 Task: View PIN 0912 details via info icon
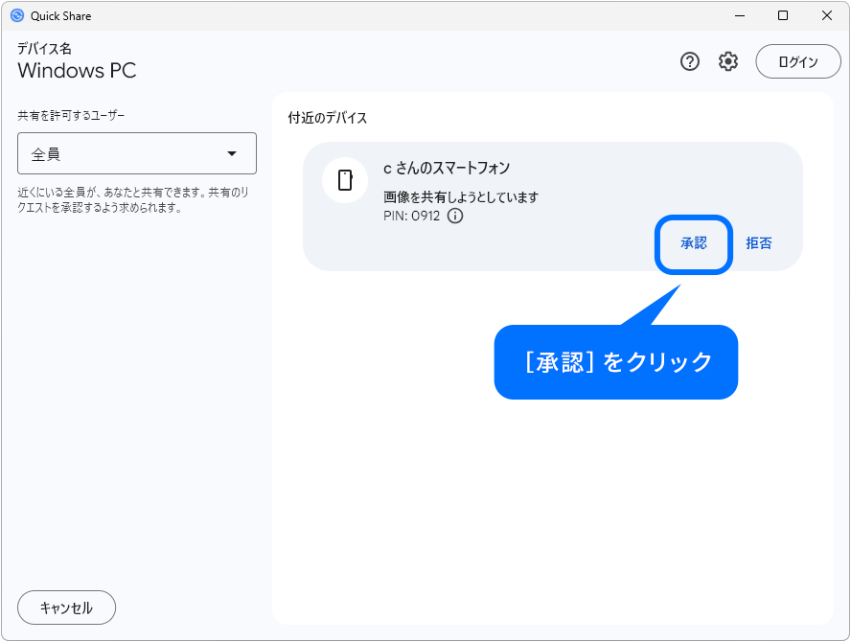pyautogui.click(x=454, y=216)
